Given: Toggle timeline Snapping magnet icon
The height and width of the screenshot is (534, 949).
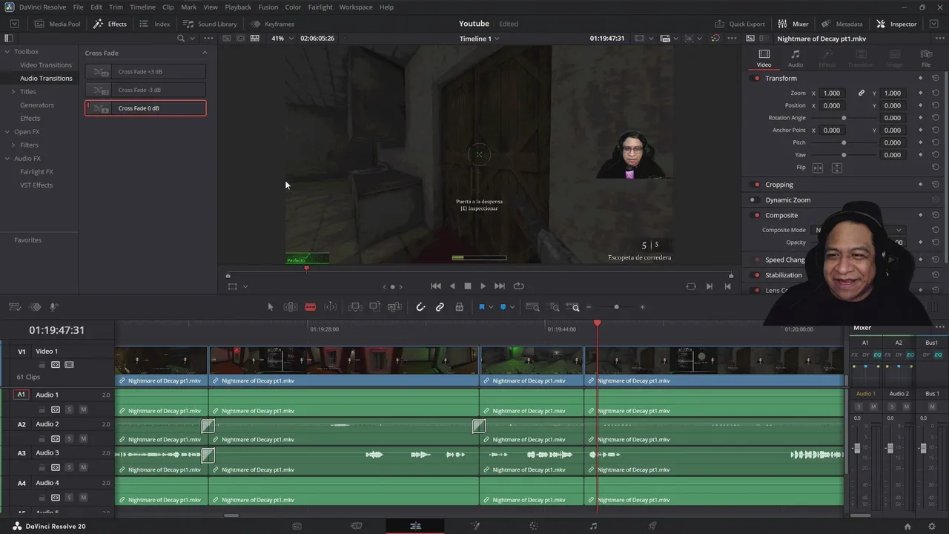Looking at the screenshot, I should coord(420,307).
